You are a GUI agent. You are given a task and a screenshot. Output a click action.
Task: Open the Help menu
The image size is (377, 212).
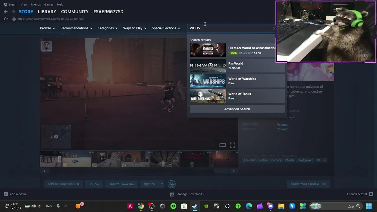60,4
